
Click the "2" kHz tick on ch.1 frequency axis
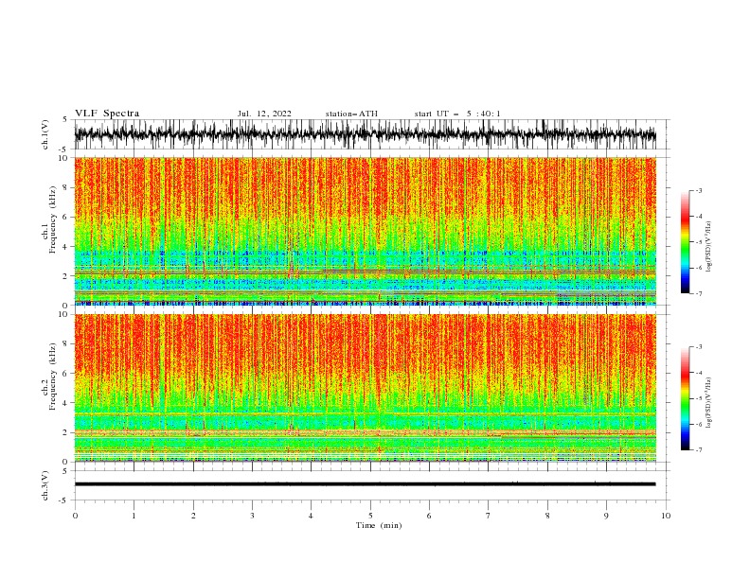point(66,276)
